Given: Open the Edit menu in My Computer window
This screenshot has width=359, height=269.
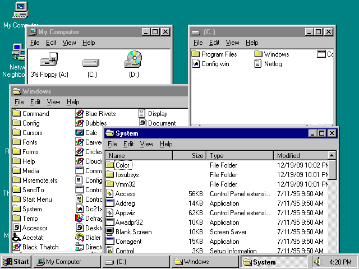Looking at the screenshot, I should [x=51, y=43].
